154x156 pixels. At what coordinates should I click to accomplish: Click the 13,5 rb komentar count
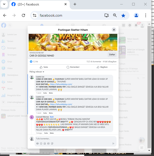[94, 61]
